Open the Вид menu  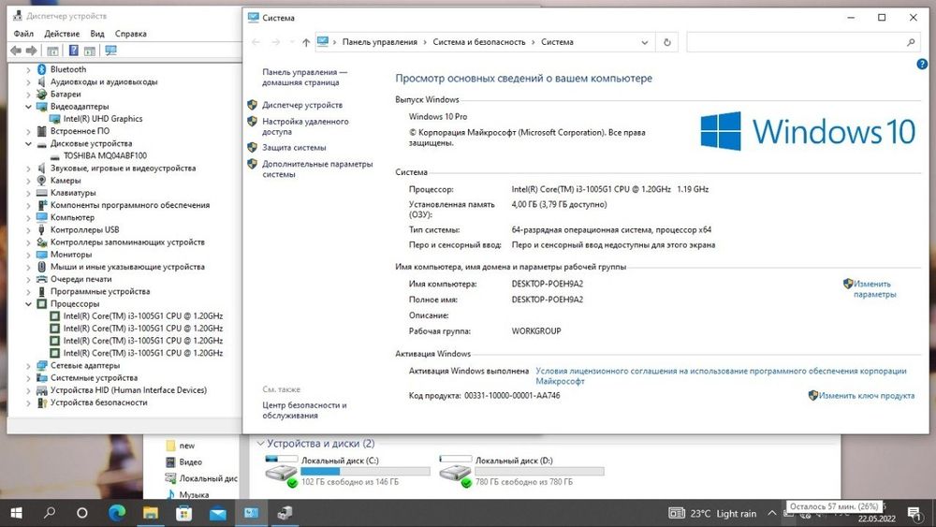click(97, 34)
